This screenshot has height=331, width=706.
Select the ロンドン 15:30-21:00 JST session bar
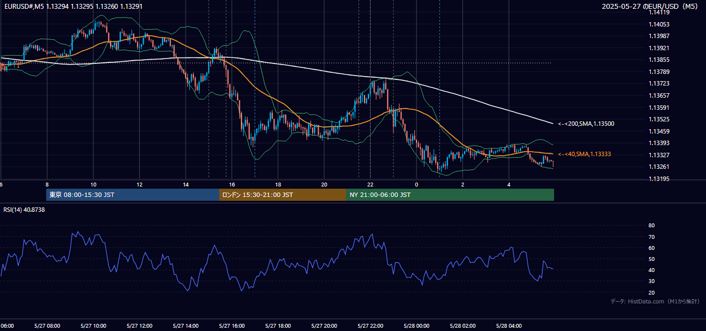pyautogui.click(x=283, y=195)
